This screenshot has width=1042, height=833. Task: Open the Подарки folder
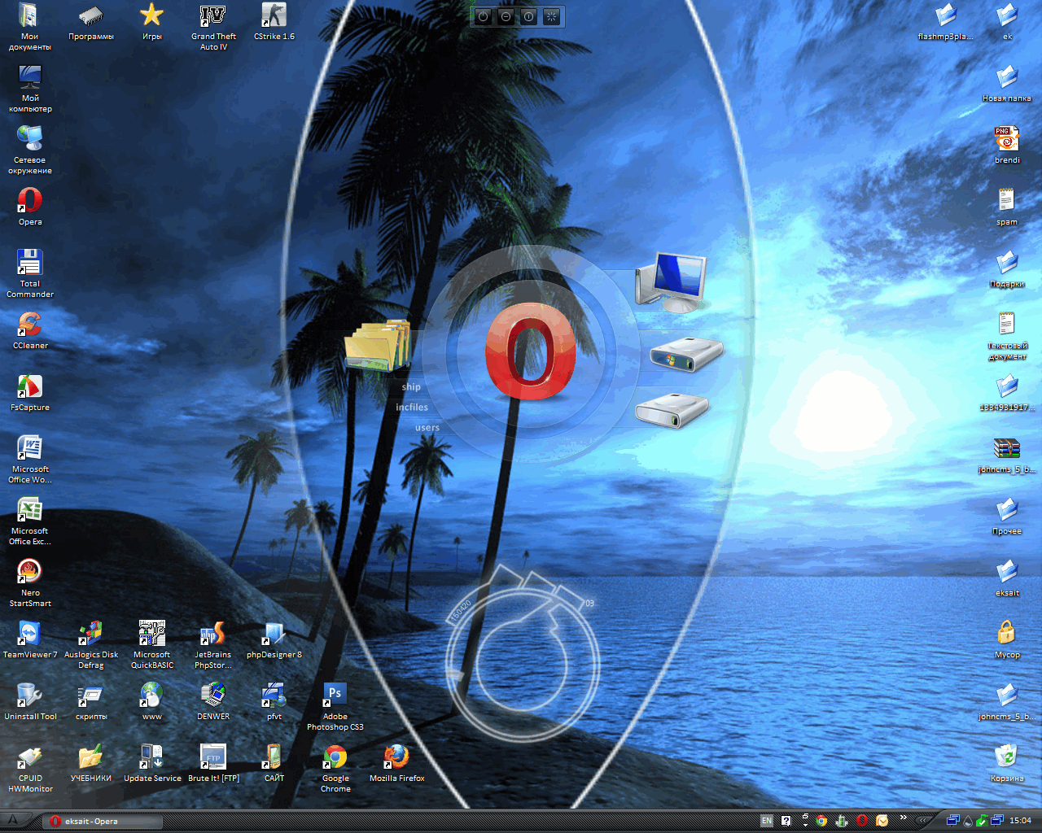(1007, 268)
